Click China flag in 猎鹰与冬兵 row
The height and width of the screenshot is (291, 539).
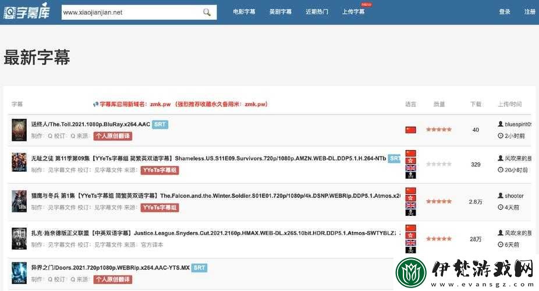(x=410, y=191)
